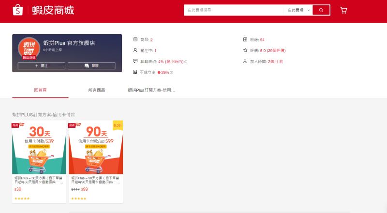Click the 加入時間 person icon

tap(245, 61)
